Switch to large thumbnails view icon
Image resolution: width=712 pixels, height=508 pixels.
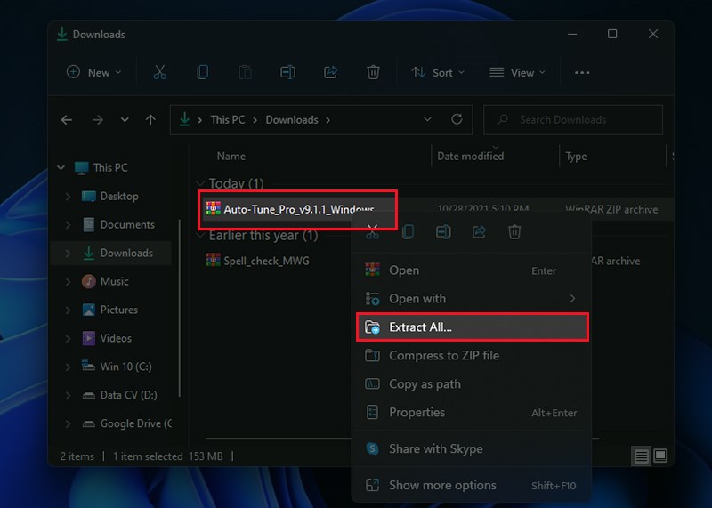(x=660, y=456)
